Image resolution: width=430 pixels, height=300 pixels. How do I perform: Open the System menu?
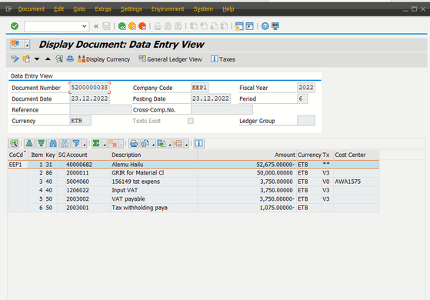tap(203, 9)
